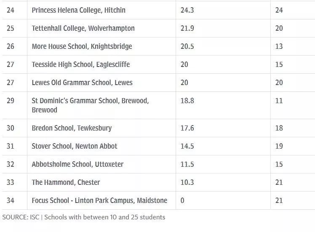
Task: Click More House School, Knightsbridge entry
Action: 82,46
